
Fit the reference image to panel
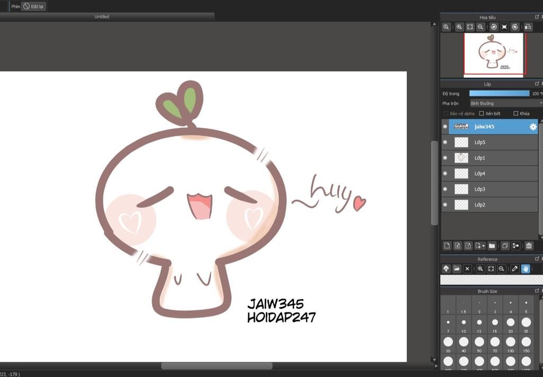491,269
